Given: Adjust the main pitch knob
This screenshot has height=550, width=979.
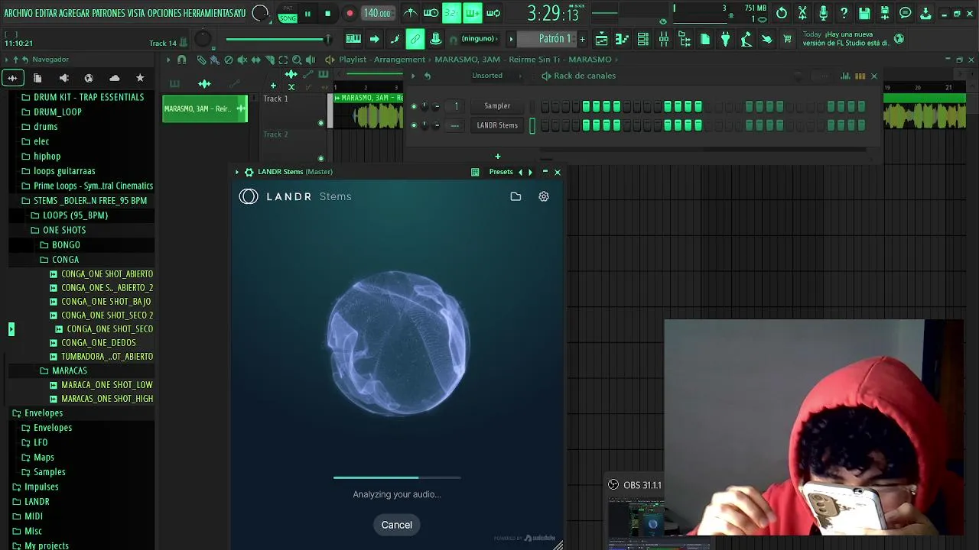Looking at the screenshot, I should [x=203, y=40].
